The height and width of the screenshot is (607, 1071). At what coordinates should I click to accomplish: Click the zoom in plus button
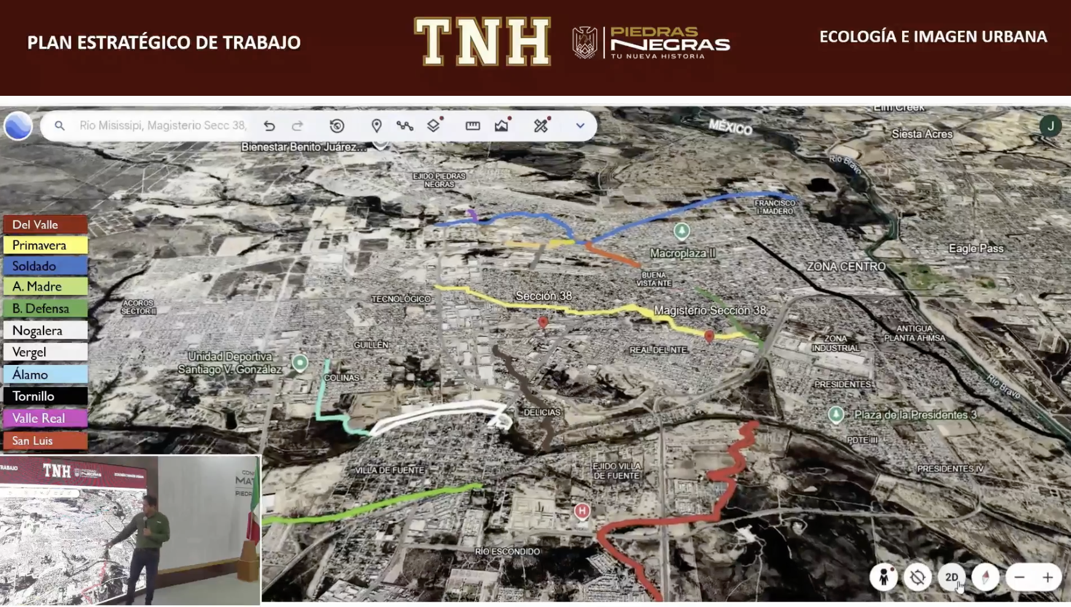[1048, 578]
